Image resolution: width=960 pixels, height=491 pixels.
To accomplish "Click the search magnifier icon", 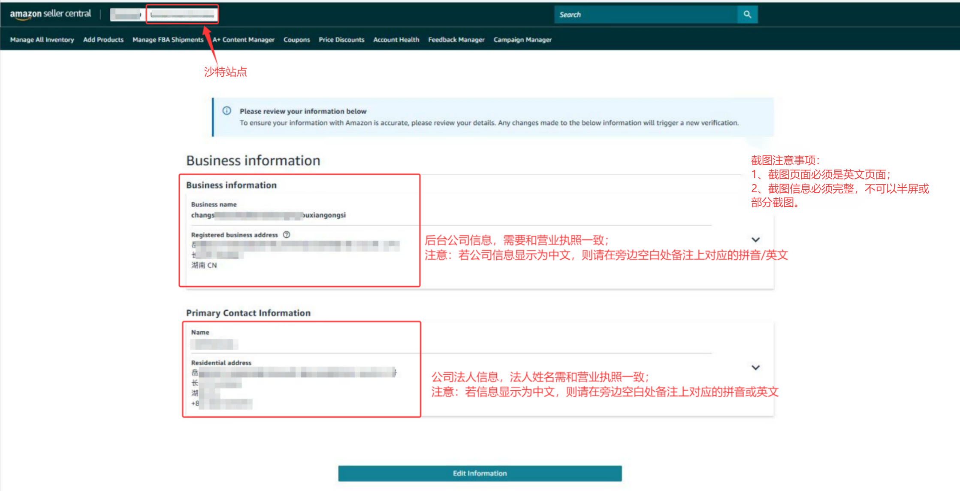I will click(x=747, y=15).
